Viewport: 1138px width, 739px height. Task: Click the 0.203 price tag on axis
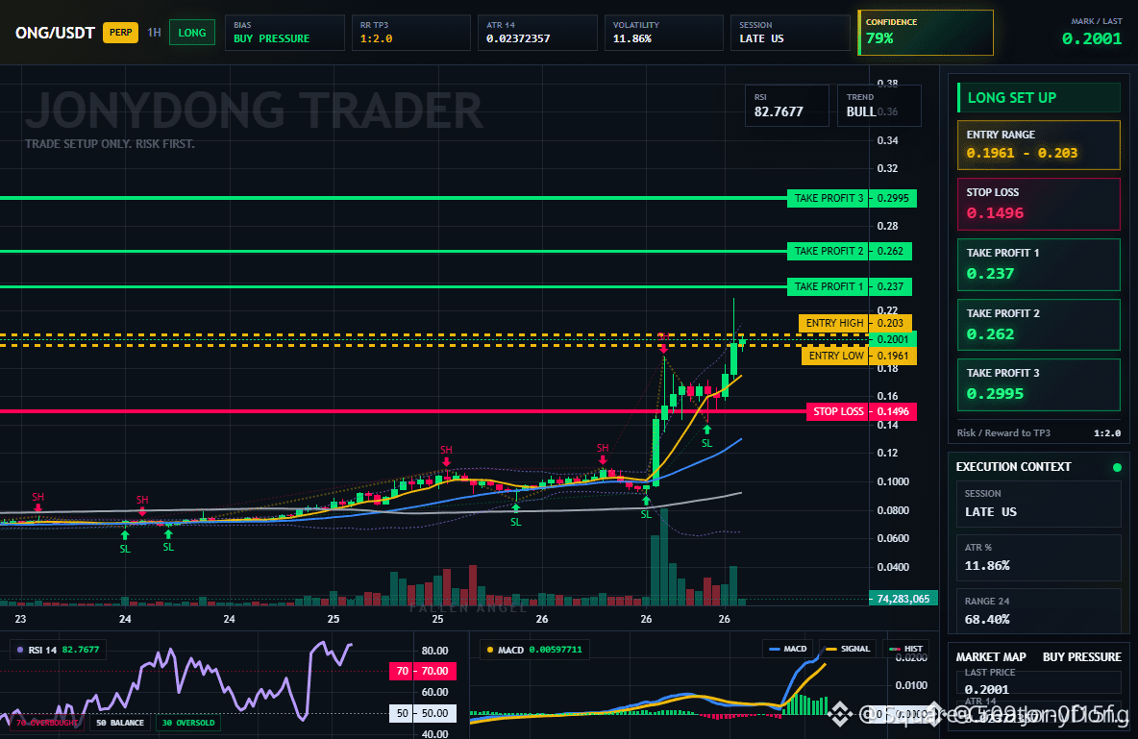(891, 323)
